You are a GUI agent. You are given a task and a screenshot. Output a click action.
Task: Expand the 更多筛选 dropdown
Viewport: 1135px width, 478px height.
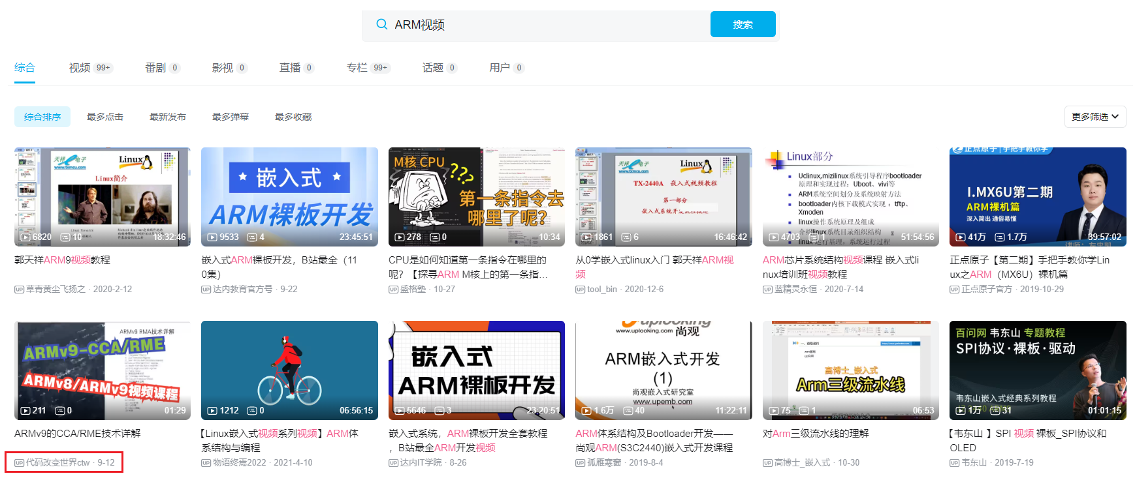[1095, 117]
